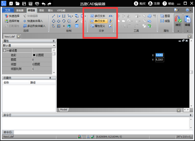Open the 图层 layers tool
Screen dimensions: 195x141
point(165,16)
